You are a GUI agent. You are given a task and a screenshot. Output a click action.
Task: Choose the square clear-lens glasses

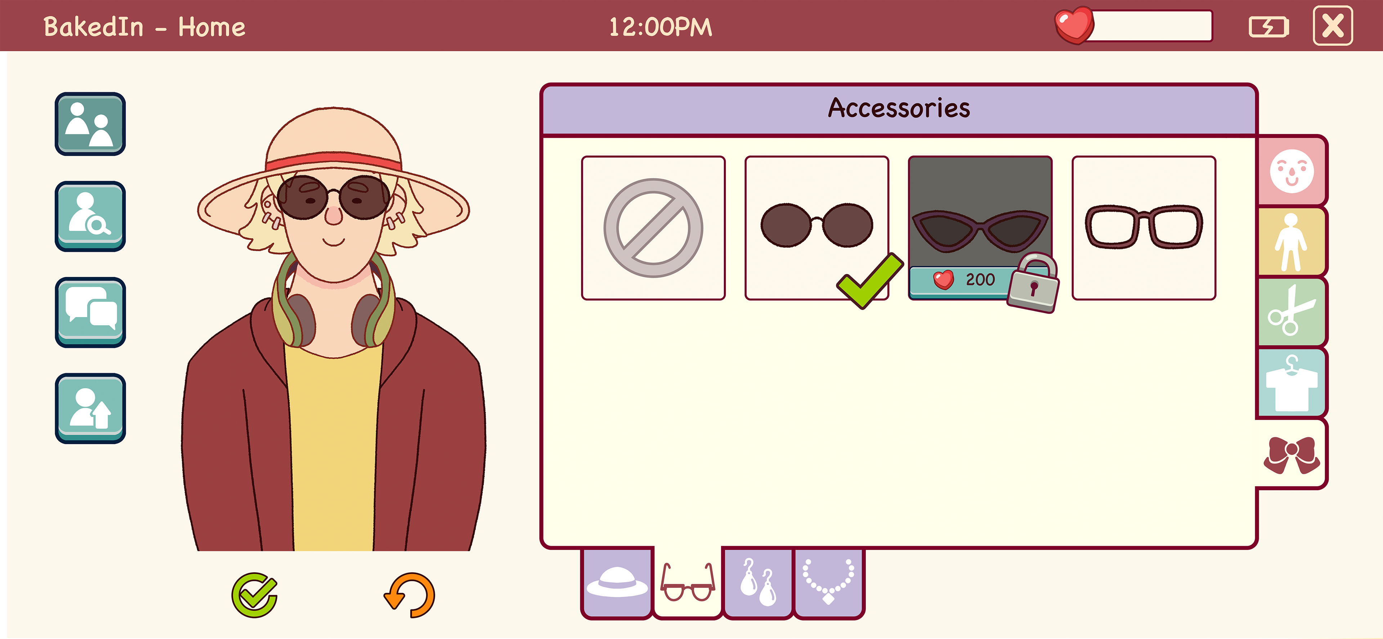1143,228
